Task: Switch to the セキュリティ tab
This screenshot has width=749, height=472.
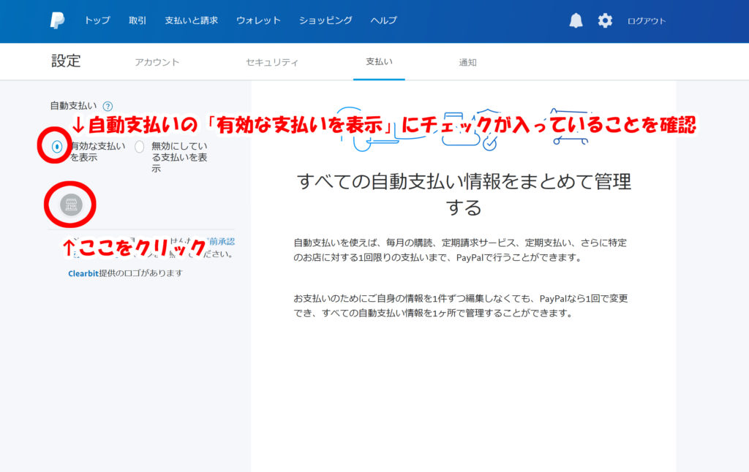Action: (x=272, y=62)
